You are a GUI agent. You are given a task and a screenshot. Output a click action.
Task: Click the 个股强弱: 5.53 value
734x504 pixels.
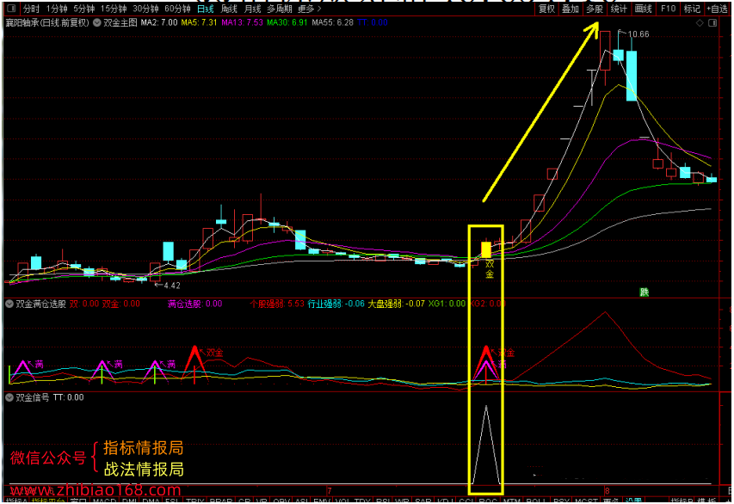(277, 304)
